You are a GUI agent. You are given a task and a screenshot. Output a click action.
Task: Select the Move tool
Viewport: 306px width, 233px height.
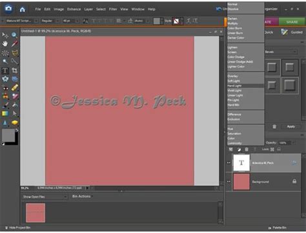tap(5, 35)
